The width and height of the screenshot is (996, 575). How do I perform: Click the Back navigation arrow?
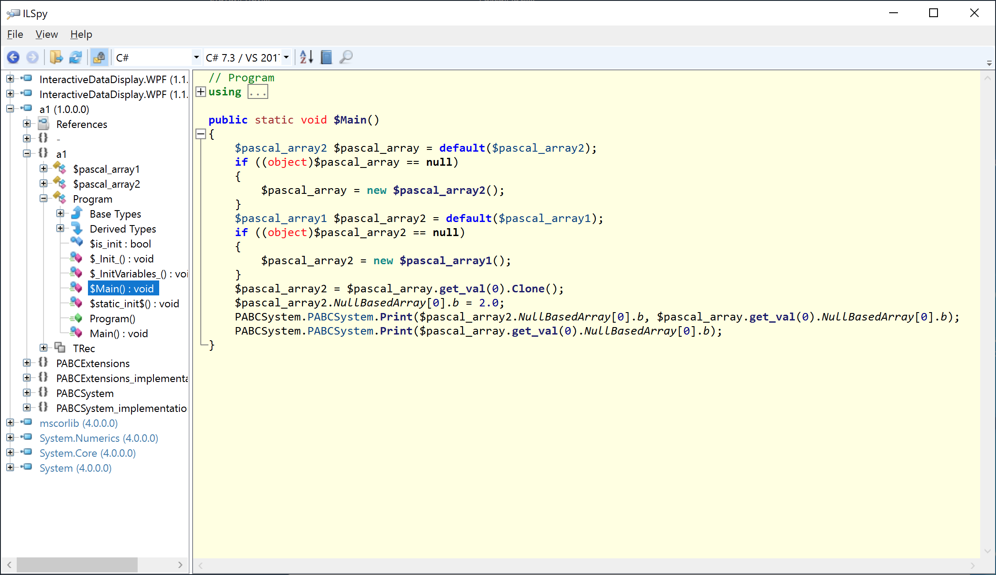point(13,57)
